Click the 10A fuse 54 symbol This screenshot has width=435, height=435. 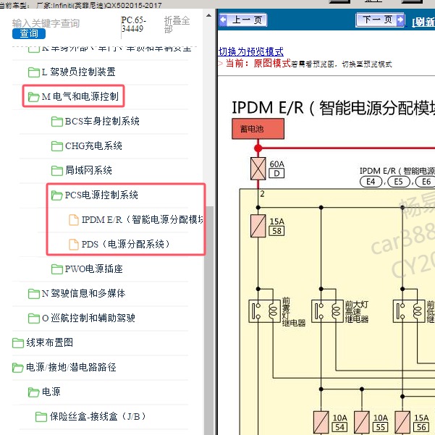(x=321, y=423)
